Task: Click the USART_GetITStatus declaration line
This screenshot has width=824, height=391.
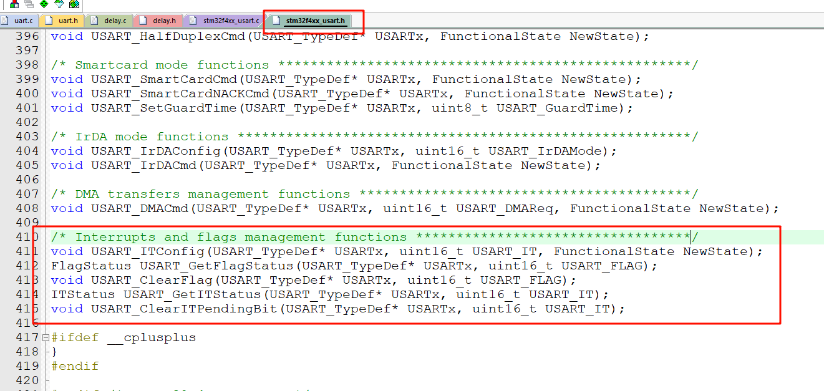Action: [330, 294]
